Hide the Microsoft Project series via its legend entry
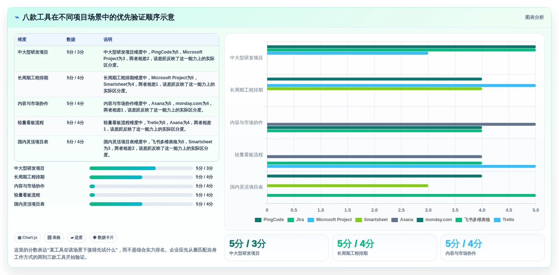The width and height of the screenshot is (559, 275). 330,220
